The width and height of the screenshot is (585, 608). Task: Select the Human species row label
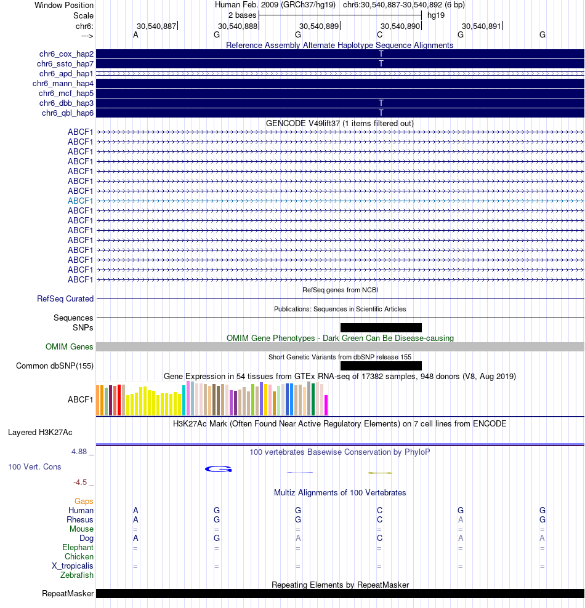(81, 510)
